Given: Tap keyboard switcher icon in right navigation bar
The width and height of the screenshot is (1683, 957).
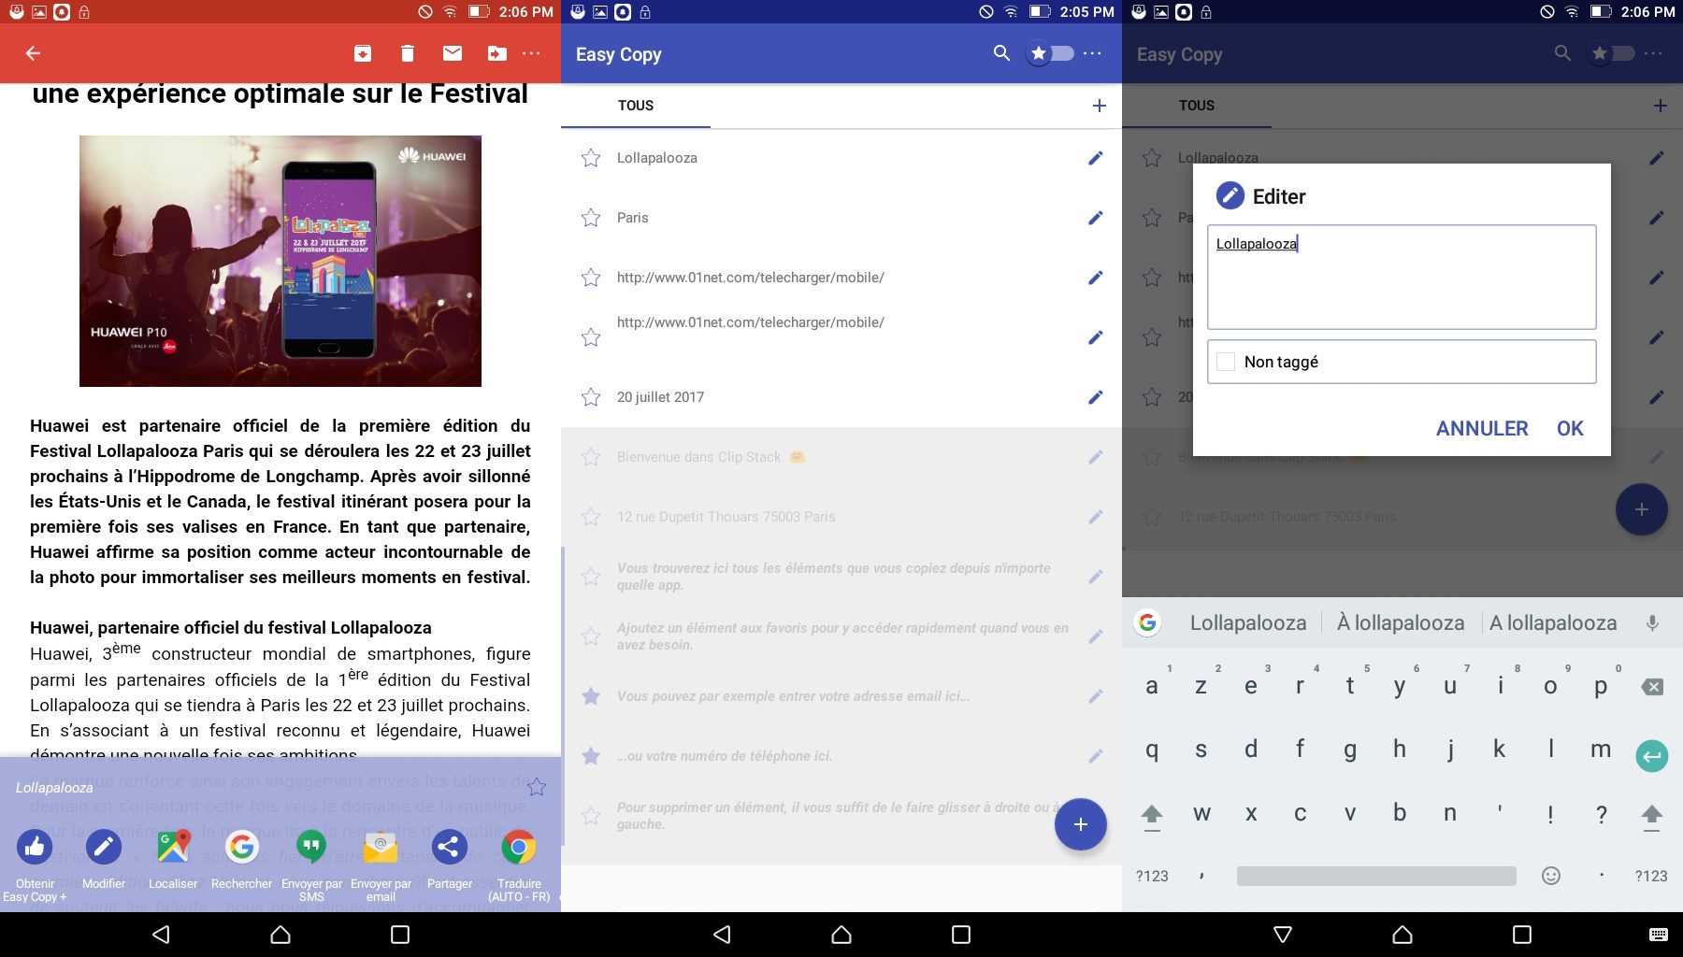Looking at the screenshot, I should point(1659,935).
